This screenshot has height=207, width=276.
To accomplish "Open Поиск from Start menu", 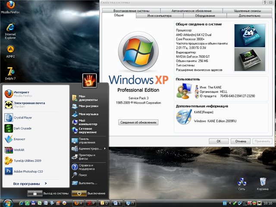I will pyautogui.click(x=89, y=175).
